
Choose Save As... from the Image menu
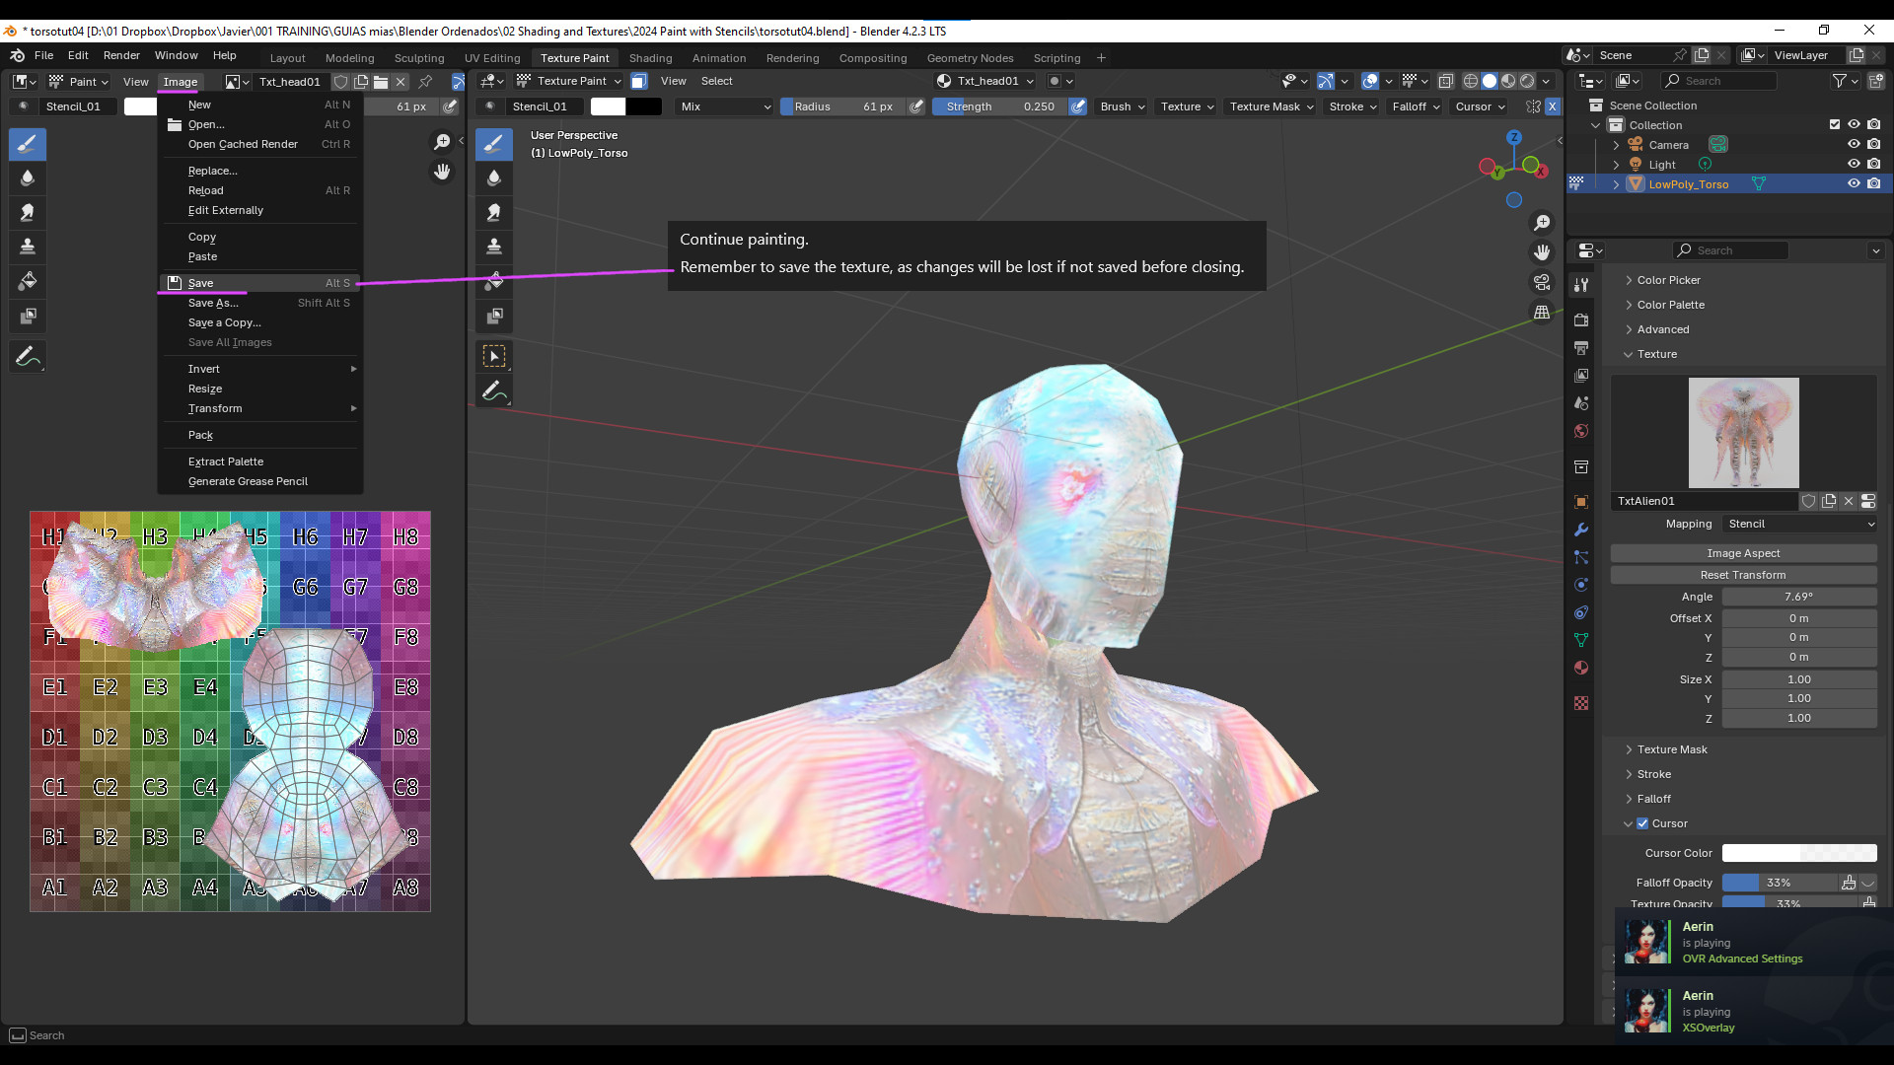(x=260, y=303)
